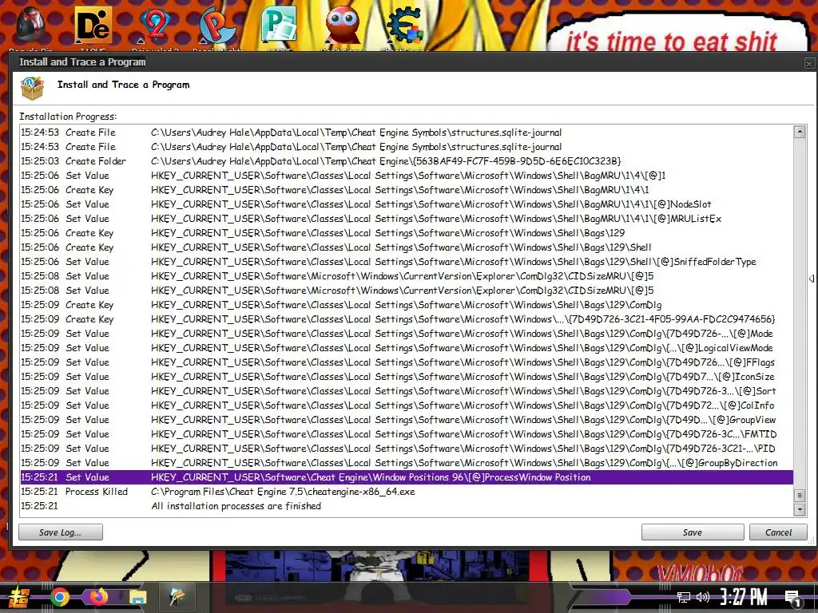This screenshot has width=818, height=613.
Task: Open the volume tray icon
Action: click(x=703, y=597)
